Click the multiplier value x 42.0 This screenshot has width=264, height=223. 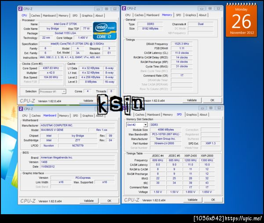point(51,73)
